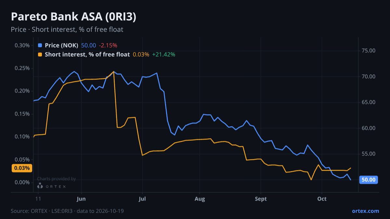Click the 0.05% left axis label
Viewport: 390px width, 219px height.
click(x=22, y=160)
